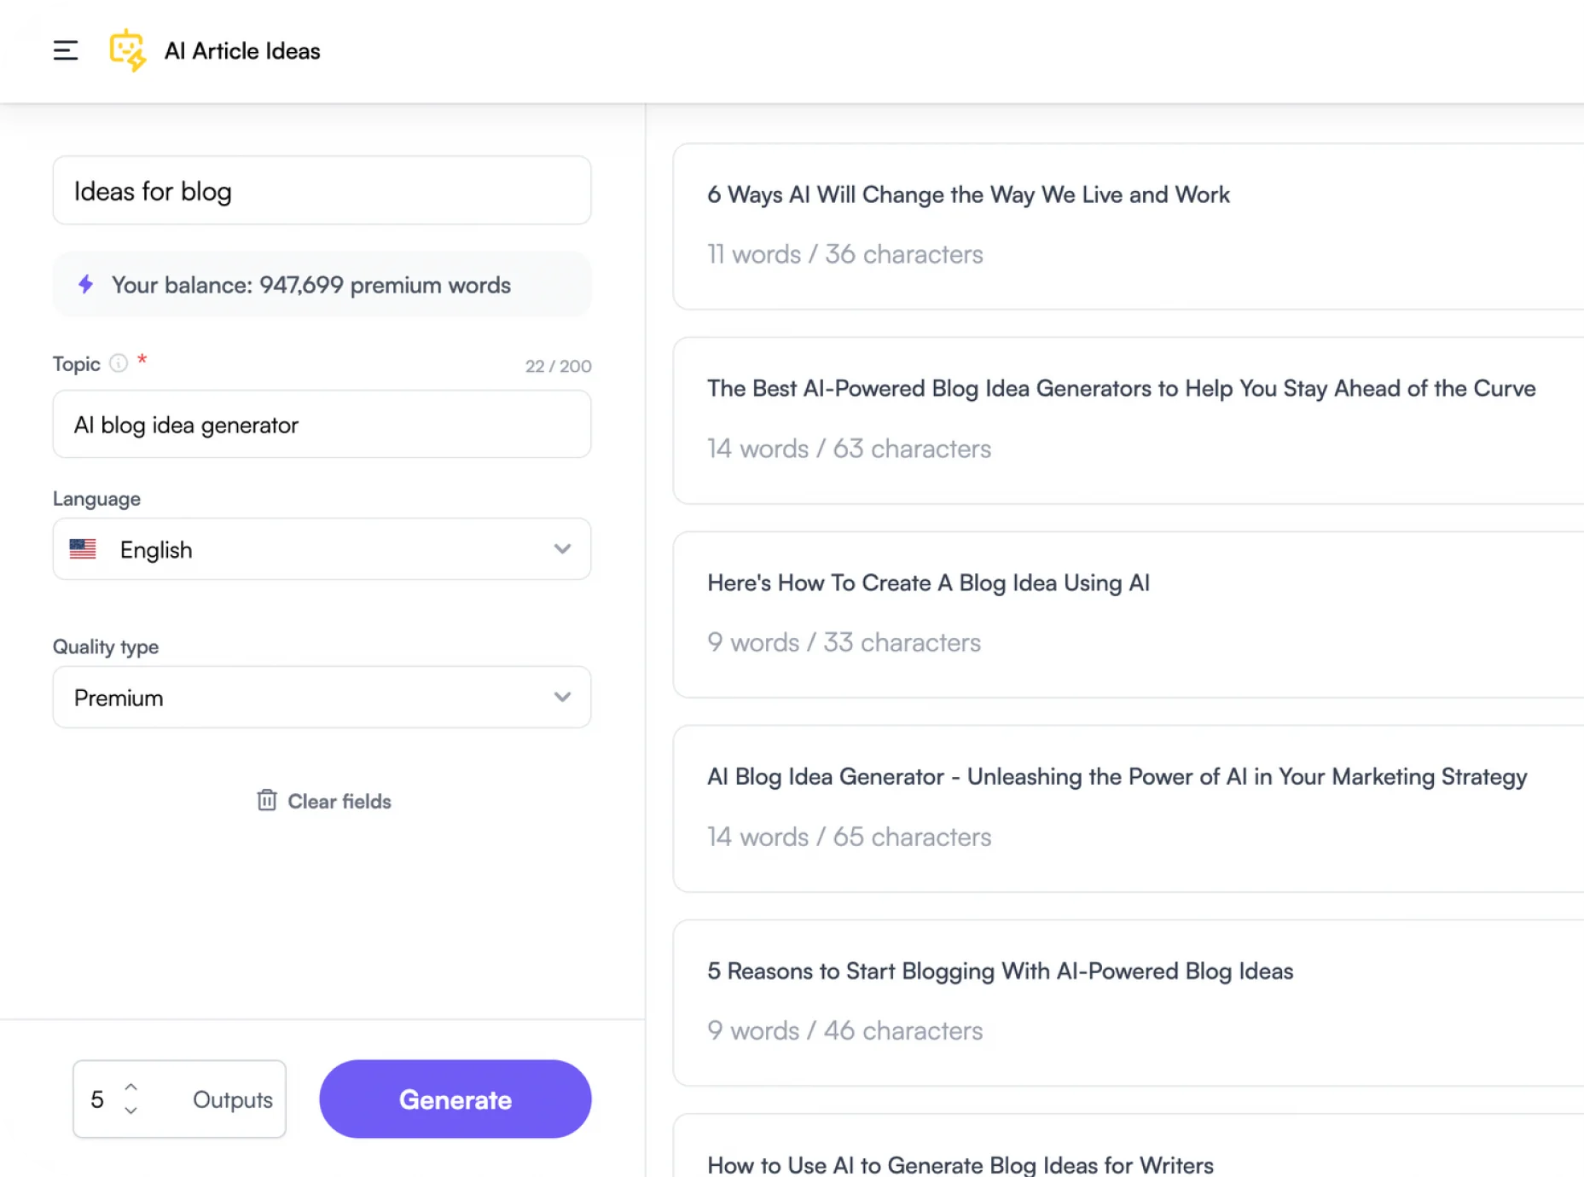Screen dimensions: 1584x1177
Task: Select the 'Here's How To Create A Blog Idea Using AI' result
Action: (928, 583)
